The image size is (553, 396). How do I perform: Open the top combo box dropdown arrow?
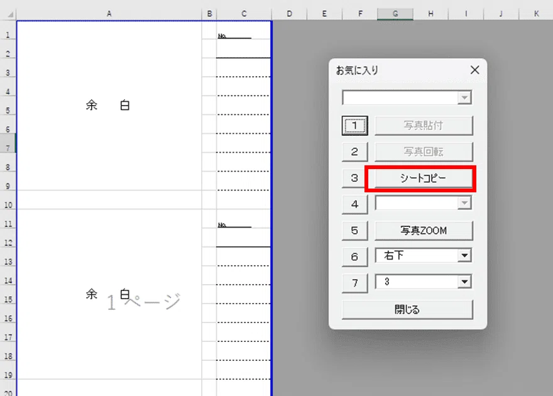point(464,97)
